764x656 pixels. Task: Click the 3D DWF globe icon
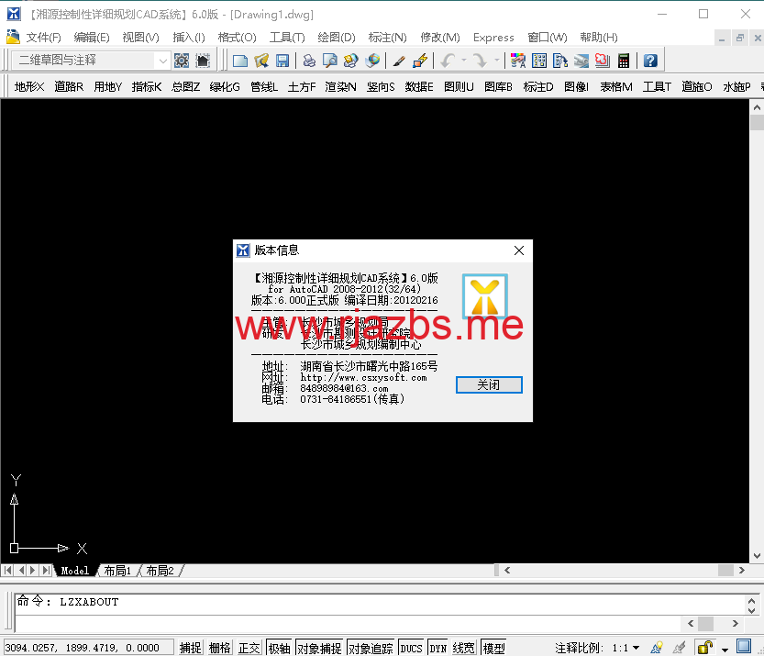pos(372,61)
